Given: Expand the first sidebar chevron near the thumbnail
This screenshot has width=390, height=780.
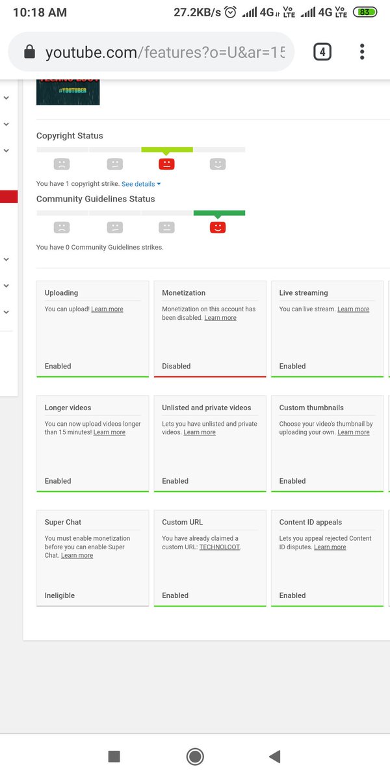Looking at the screenshot, I should tap(6, 98).
